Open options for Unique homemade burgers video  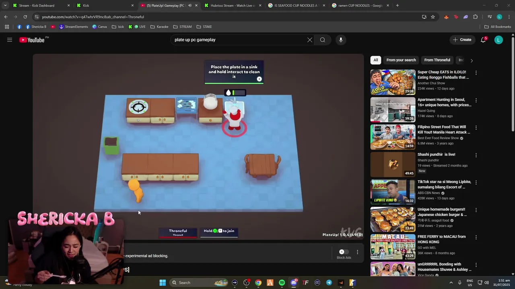coord(476,210)
